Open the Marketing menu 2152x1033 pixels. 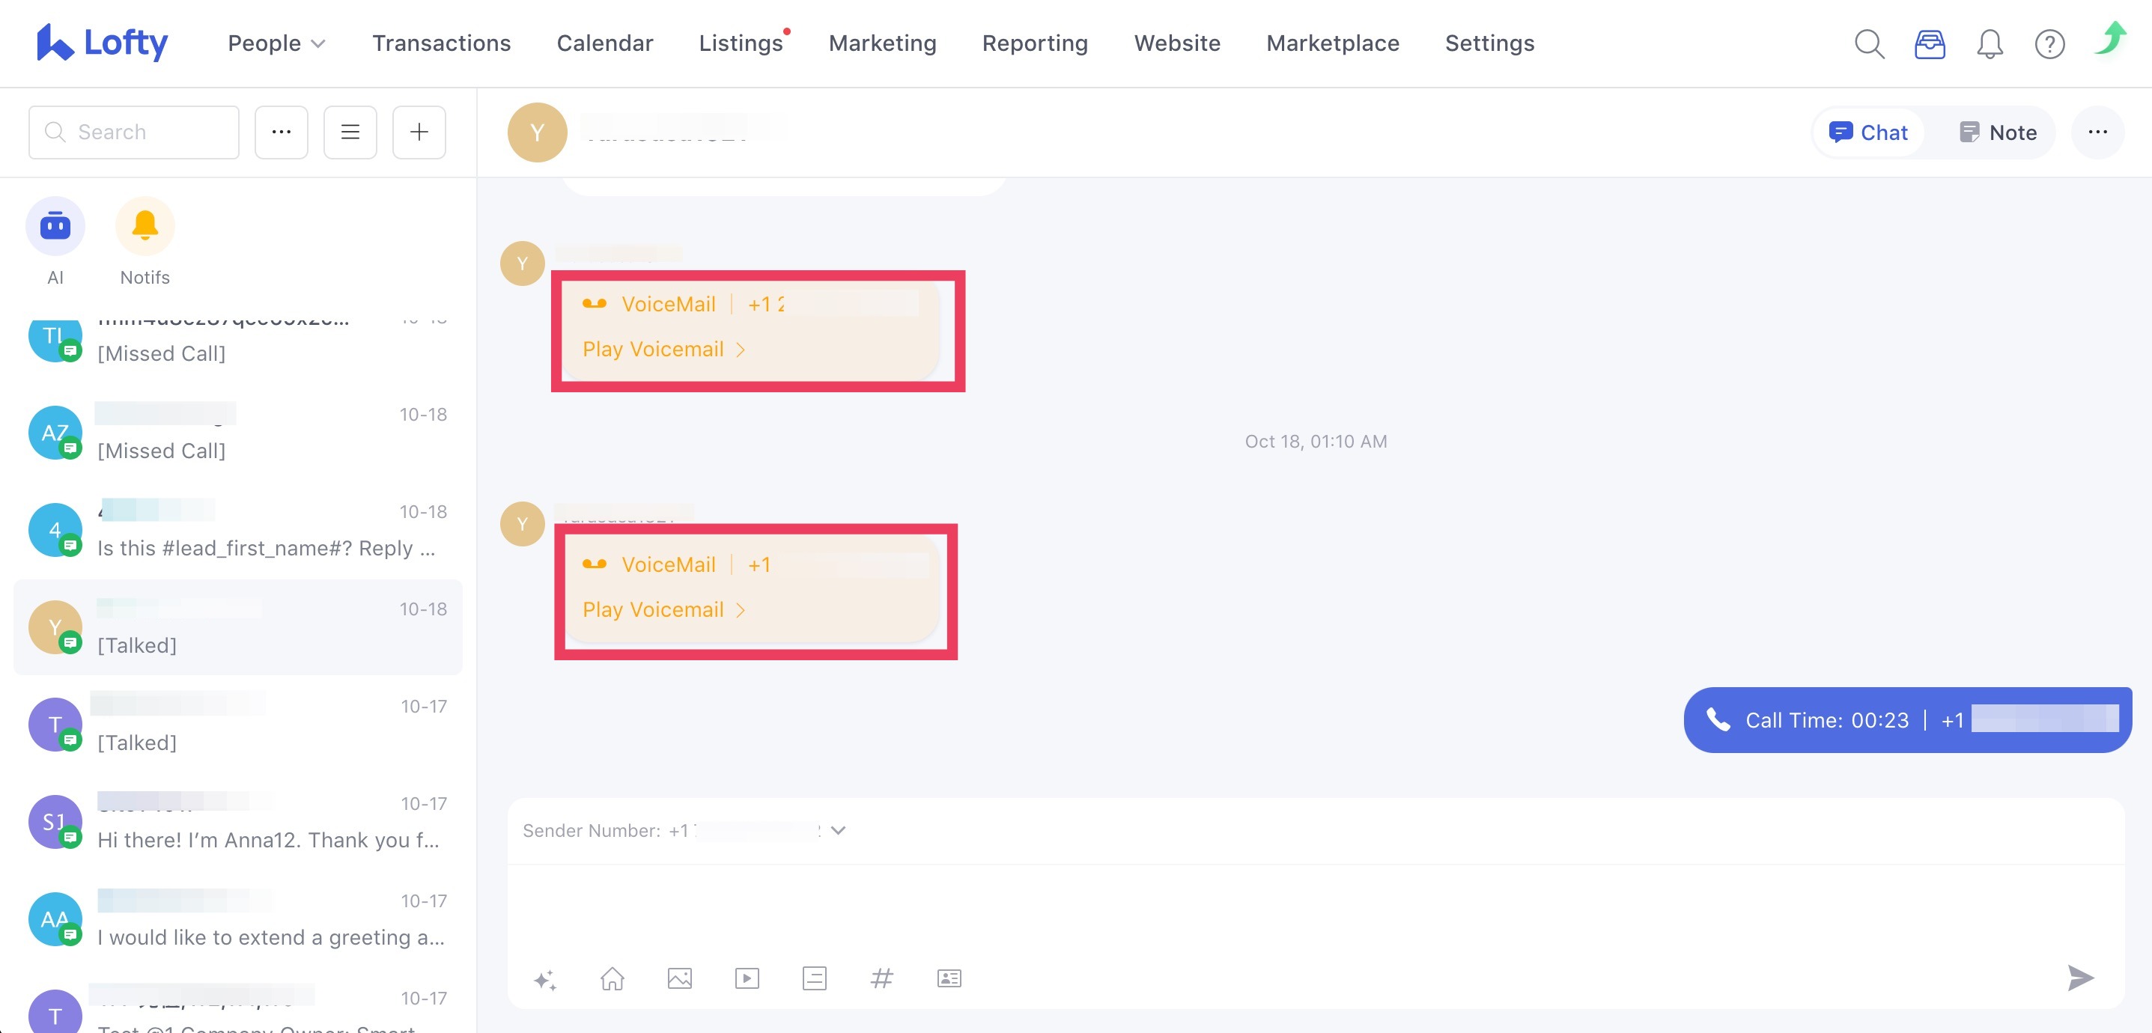tap(882, 43)
